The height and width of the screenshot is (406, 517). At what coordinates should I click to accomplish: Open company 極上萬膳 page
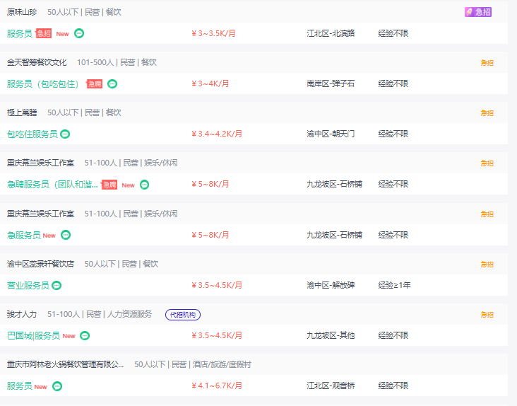pos(22,112)
